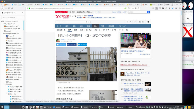
Task: Close the bookmarks sidebar
Action: pos(22,13)
